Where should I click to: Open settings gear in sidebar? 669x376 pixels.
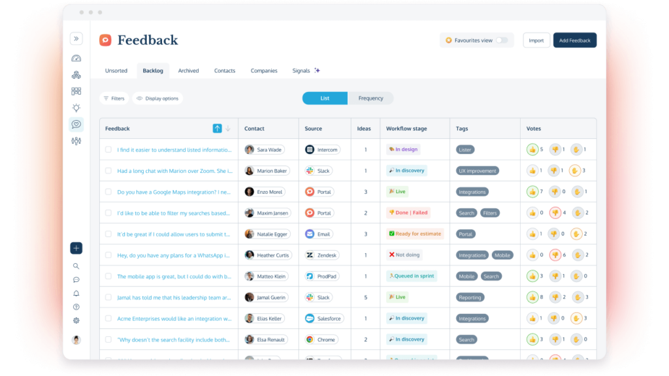coord(76,321)
